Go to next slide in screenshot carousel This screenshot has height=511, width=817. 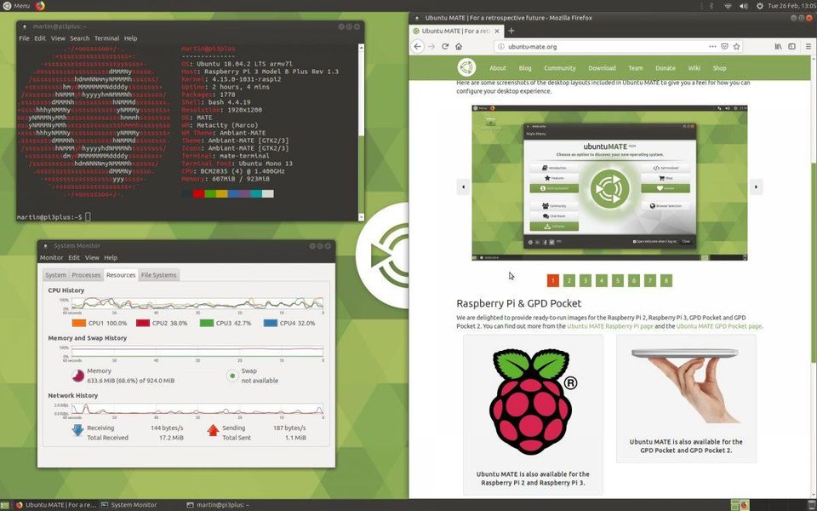pos(756,187)
